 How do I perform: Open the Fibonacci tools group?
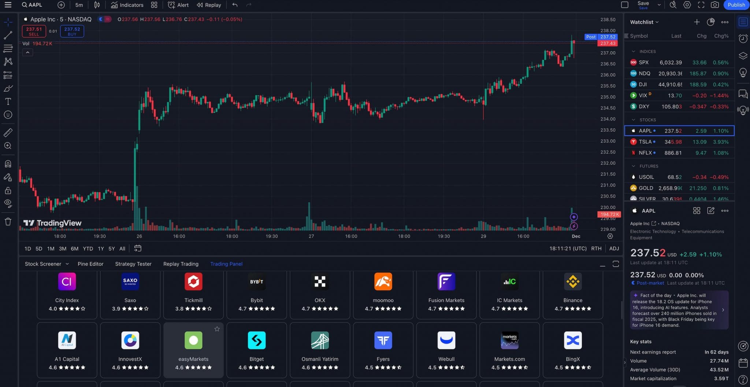click(x=8, y=48)
